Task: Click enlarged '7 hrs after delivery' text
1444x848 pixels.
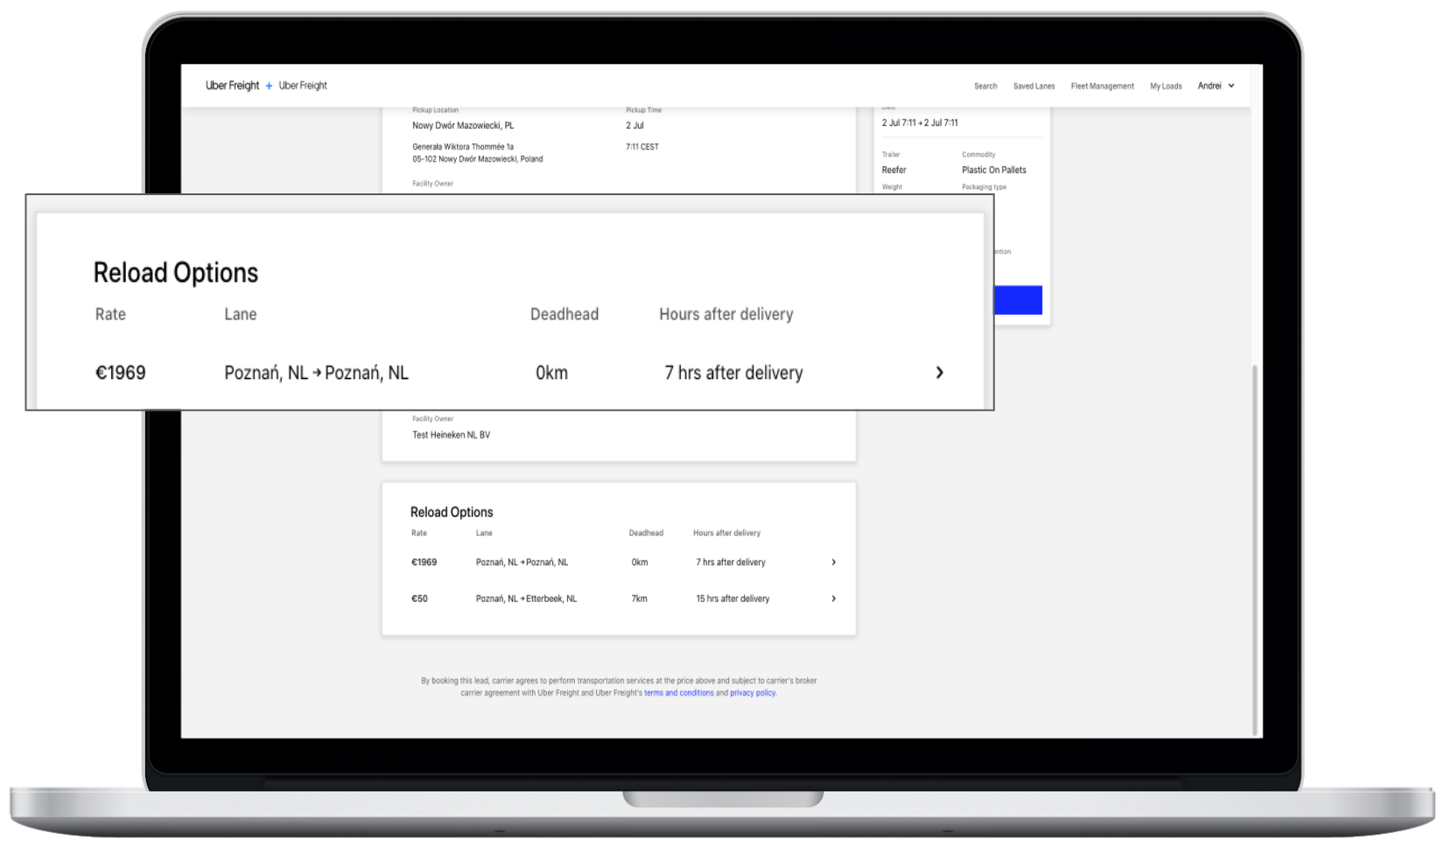Action: pyautogui.click(x=733, y=373)
